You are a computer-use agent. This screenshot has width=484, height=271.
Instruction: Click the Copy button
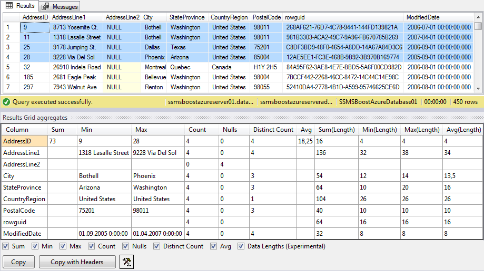click(18, 262)
